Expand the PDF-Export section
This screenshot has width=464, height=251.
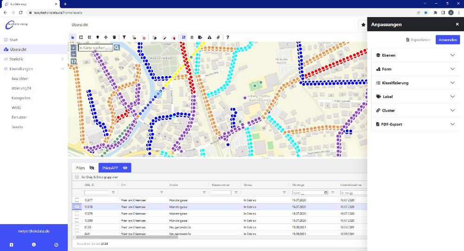tap(415, 125)
